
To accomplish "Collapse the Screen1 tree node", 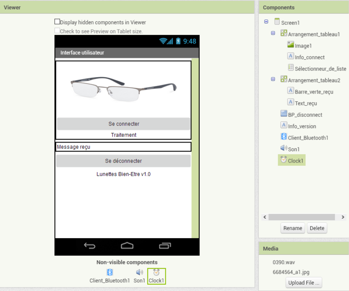I will pos(266,22).
